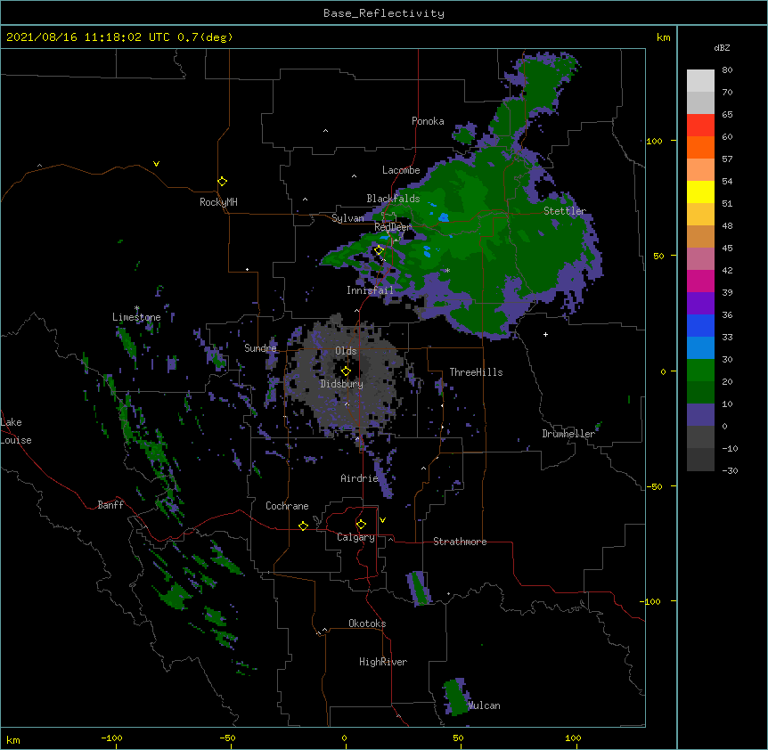This screenshot has height=750, width=768.
Task: Click the -100 label on the horizontal axis
Action: click(111, 738)
